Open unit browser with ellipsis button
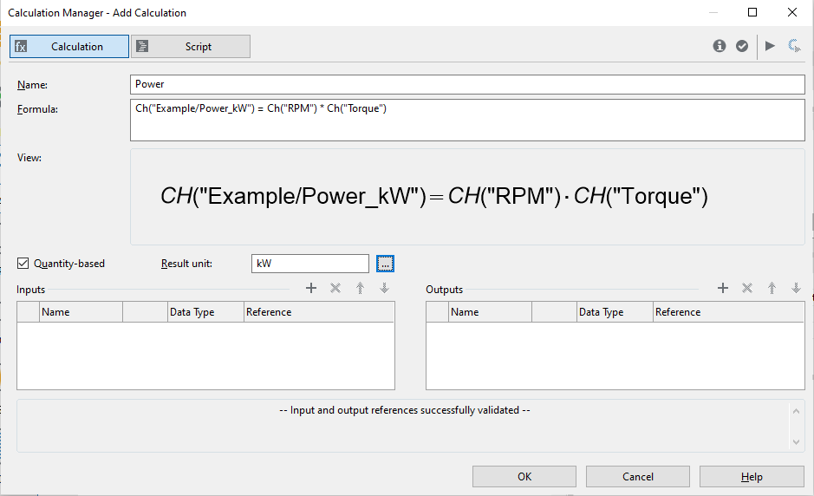This screenshot has height=496, width=814. click(386, 264)
